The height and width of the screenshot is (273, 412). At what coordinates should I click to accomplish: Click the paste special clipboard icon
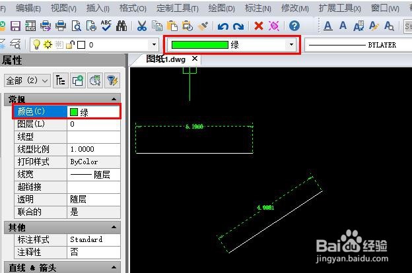coord(188,26)
